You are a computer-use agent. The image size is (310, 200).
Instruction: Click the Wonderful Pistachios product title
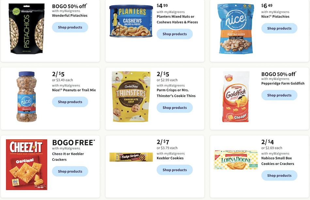pos(70,15)
